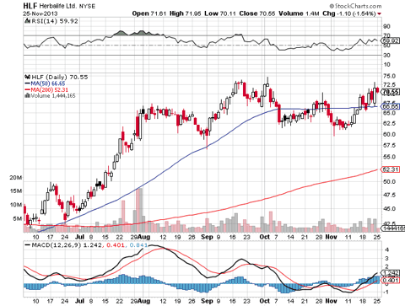405x306 pixels.
Task: Click the 45.0 price axis label
Action: [x=389, y=209]
